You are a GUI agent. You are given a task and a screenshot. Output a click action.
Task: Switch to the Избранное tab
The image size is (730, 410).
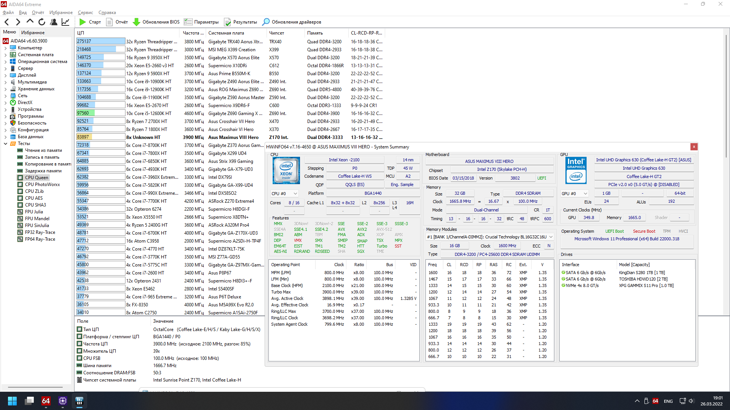click(33, 33)
